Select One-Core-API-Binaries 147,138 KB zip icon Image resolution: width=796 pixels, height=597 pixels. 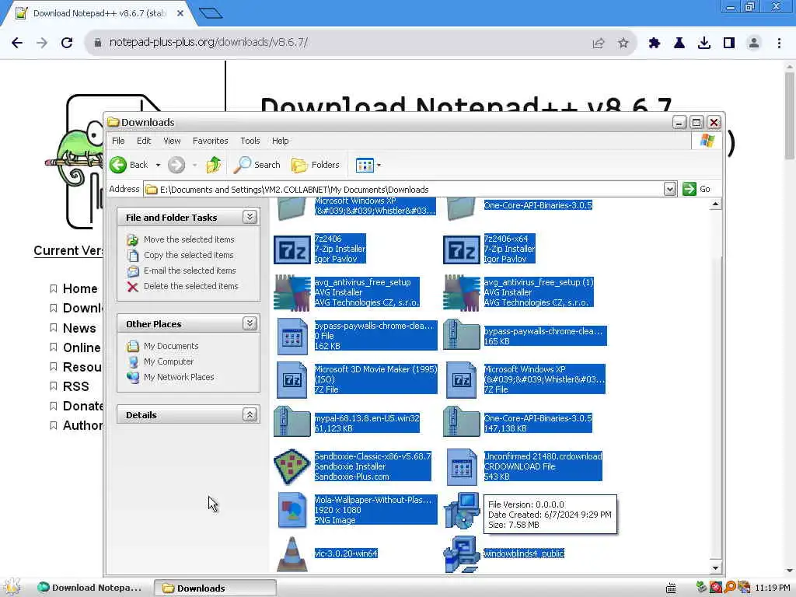point(462,421)
